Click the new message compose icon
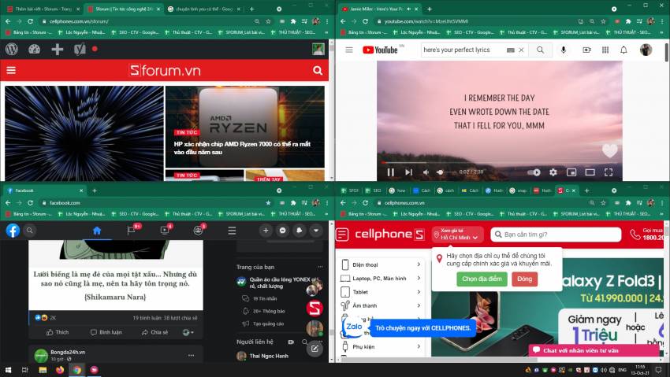Screen dimensions: 670x377 point(315,349)
